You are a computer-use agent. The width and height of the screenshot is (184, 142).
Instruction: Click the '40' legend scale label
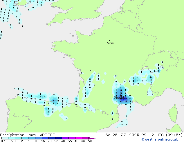pyautogui.click(x=76, y=141)
